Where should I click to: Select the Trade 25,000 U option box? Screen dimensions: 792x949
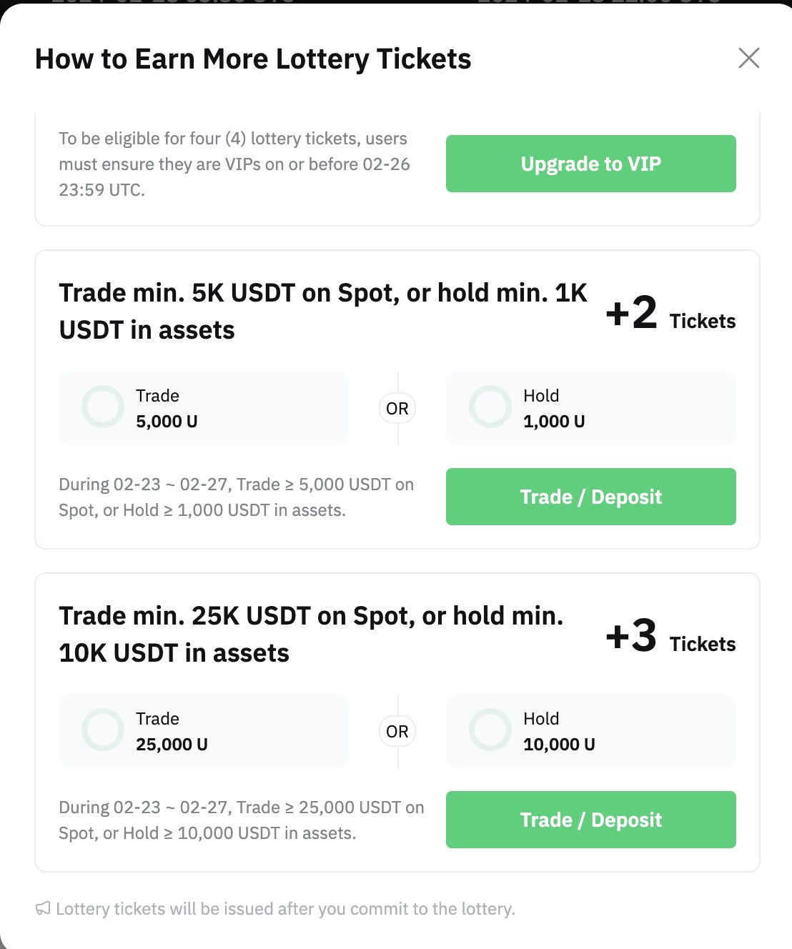204,731
